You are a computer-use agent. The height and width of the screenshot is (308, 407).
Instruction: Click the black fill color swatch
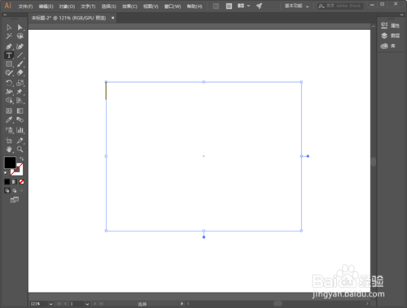pyautogui.click(x=10, y=163)
